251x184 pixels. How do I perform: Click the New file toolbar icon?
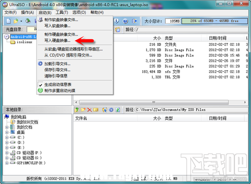(x=9, y=21)
